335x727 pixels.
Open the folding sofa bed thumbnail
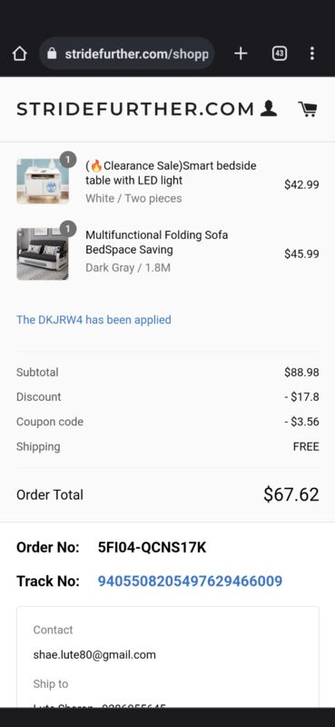pos(43,254)
